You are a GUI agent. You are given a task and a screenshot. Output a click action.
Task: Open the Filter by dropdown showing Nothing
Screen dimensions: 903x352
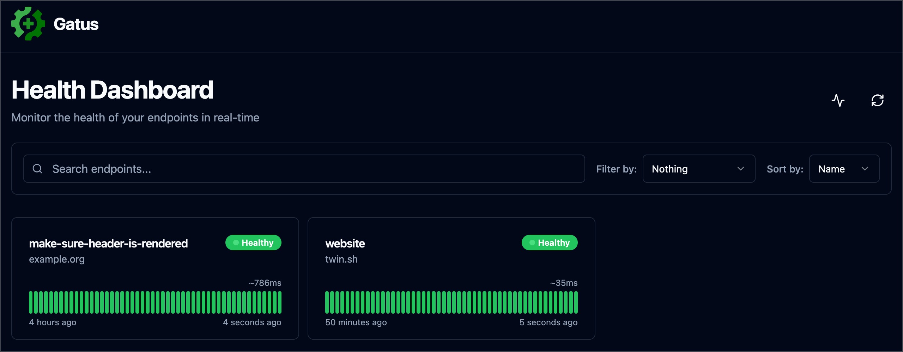699,169
